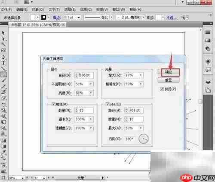215x182 pixels.
Task: Open the 文件(F) menu
Action: [6, 9]
